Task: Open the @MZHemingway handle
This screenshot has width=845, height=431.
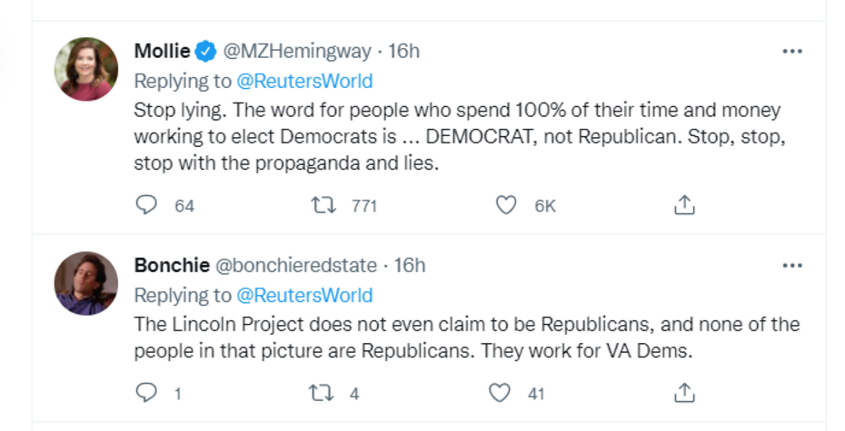Action: tap(298, 52)
